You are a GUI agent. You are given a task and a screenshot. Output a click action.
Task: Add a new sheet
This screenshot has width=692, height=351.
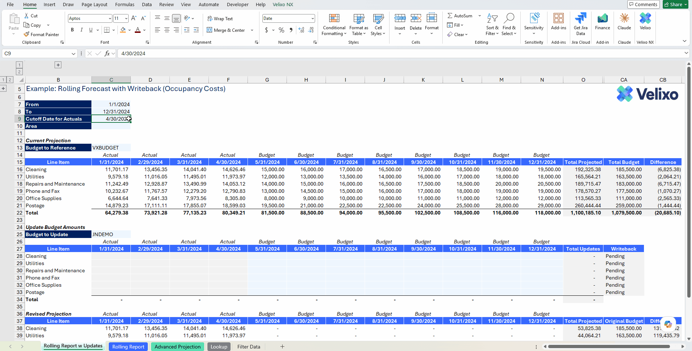[282, 347]
